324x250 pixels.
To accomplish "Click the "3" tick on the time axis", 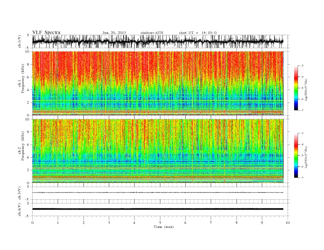I will point(109,223).
